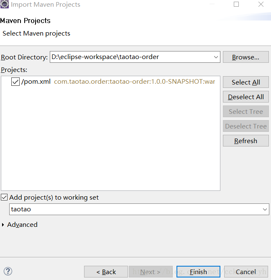
Task: Click the Deselect All button
Action: point(245,97)
